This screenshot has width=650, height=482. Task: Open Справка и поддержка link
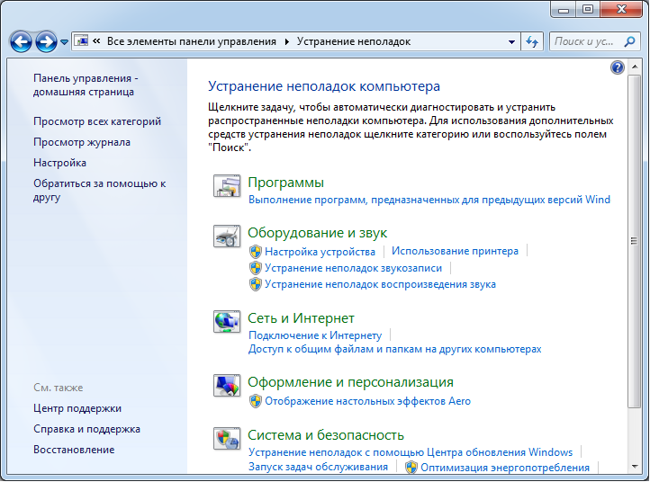point(86,429)
